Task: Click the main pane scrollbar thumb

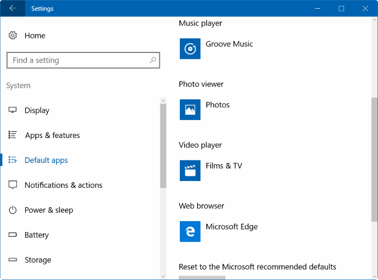Action: (x=374, y=159)
